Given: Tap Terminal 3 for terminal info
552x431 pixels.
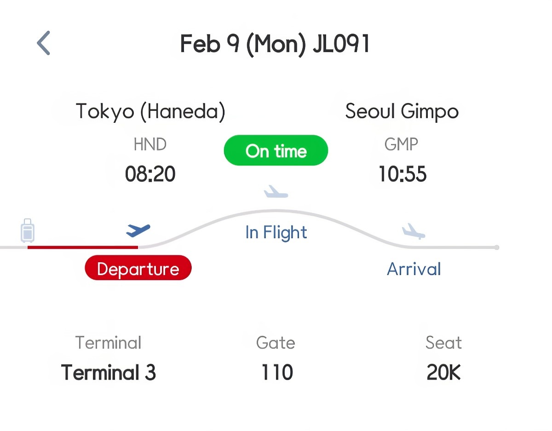Looking at the screenshot, I should click(x=107, y=373).
